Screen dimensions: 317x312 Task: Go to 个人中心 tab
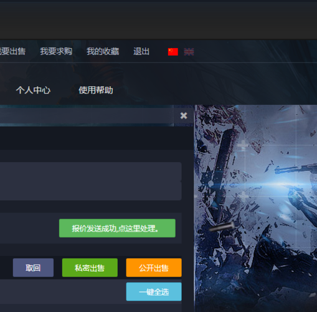pyautogui.click(x=33, y=90)
